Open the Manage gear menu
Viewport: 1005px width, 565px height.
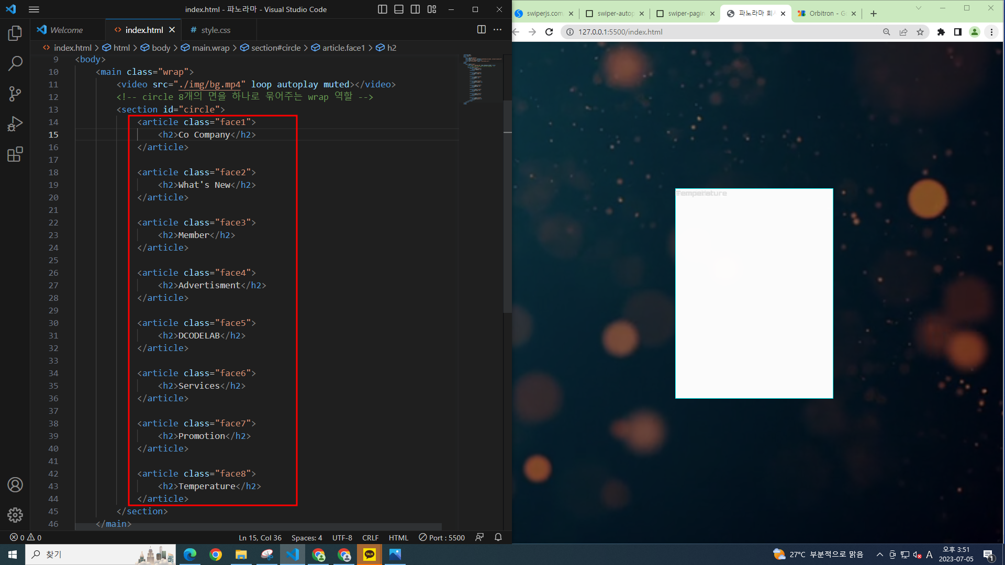pos(15,515)
